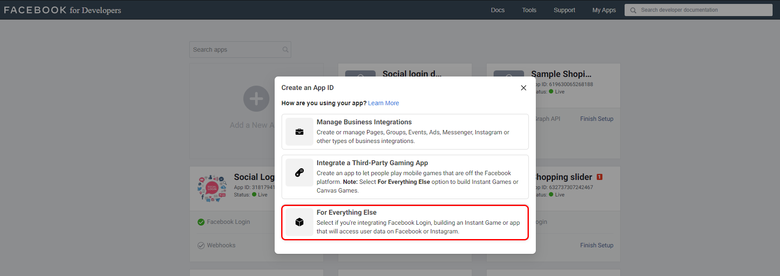
Task: Focus the Search developer documentation field
Action: point(699,10)
